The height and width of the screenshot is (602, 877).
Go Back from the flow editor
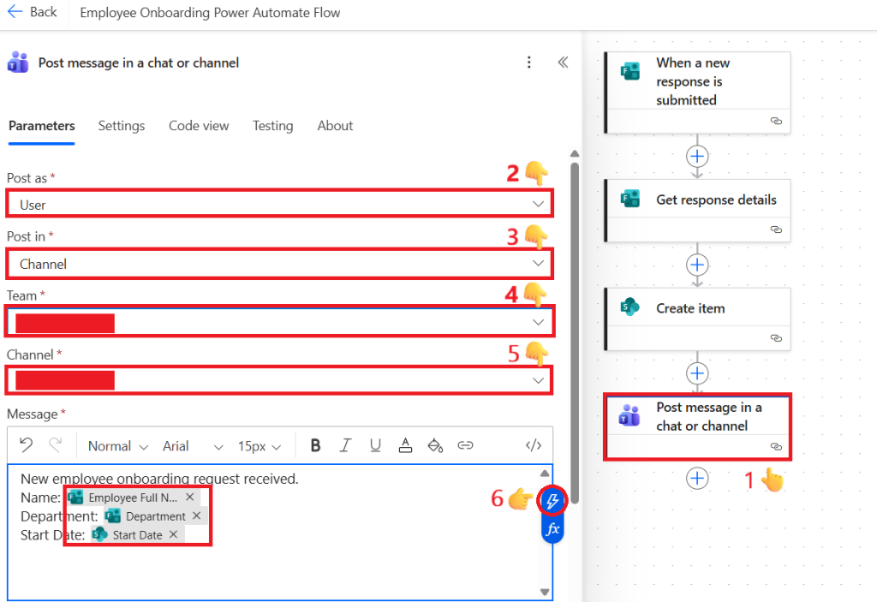(x=33, y=12)
